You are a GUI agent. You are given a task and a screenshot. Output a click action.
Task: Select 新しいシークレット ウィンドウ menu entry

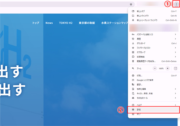(154, 20)
